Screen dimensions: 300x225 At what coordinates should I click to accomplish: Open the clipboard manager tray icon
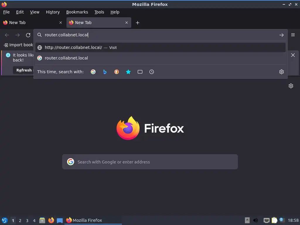[274, 220]
